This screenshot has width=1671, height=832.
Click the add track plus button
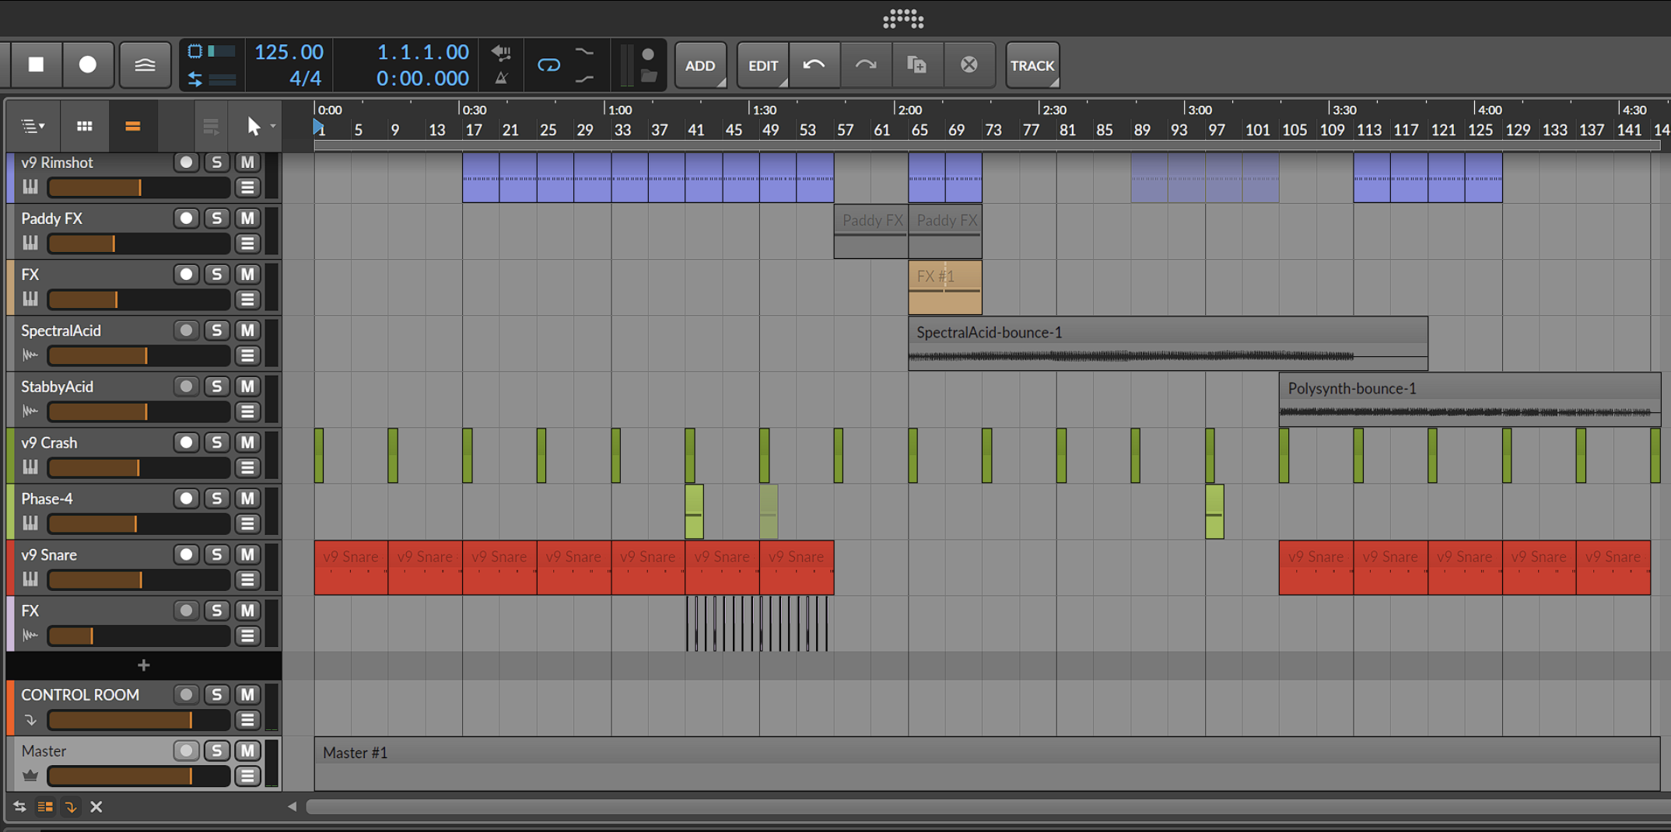coord(143,666)
